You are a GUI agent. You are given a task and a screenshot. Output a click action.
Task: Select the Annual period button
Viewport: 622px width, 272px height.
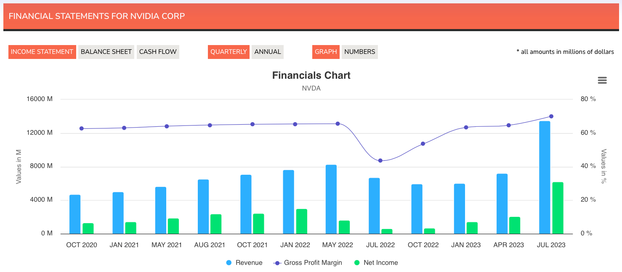pyautogui.click(x=267, y=52)
